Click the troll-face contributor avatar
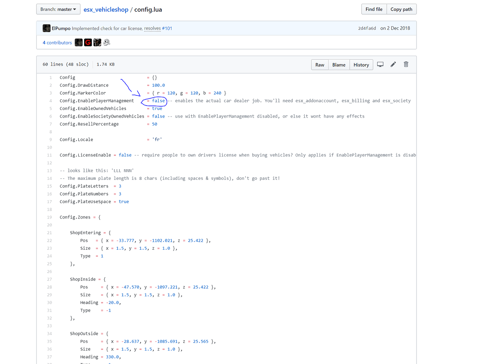 [107, 43]
